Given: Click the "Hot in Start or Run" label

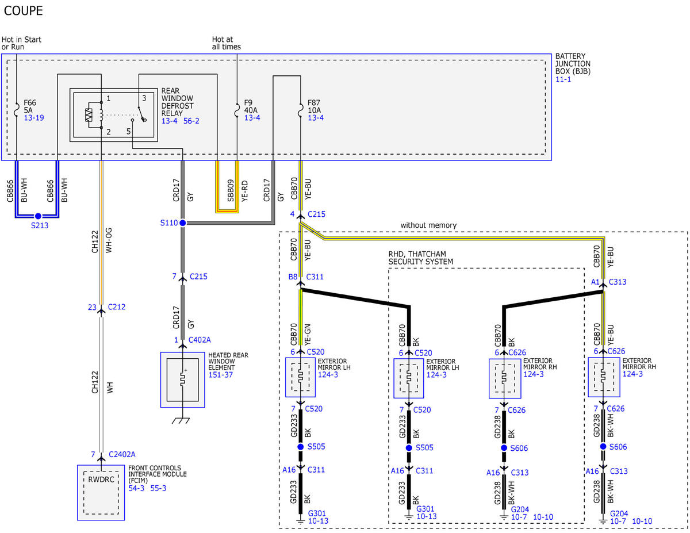Looking at the screenshot, I should pos(21,43).
